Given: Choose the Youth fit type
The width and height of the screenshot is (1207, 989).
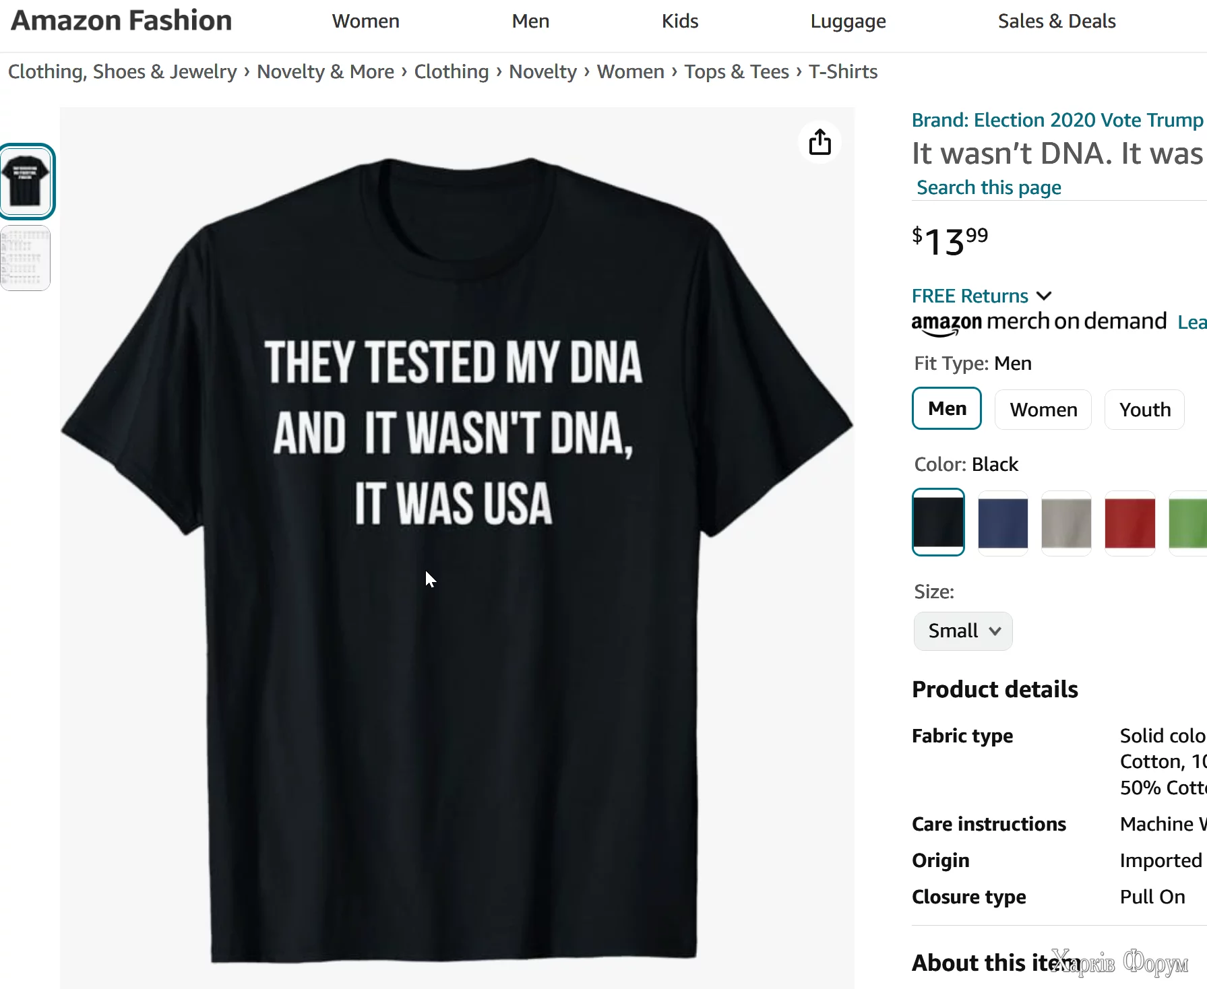Looking at the screenshot, I should click(x=1144, y=410).
